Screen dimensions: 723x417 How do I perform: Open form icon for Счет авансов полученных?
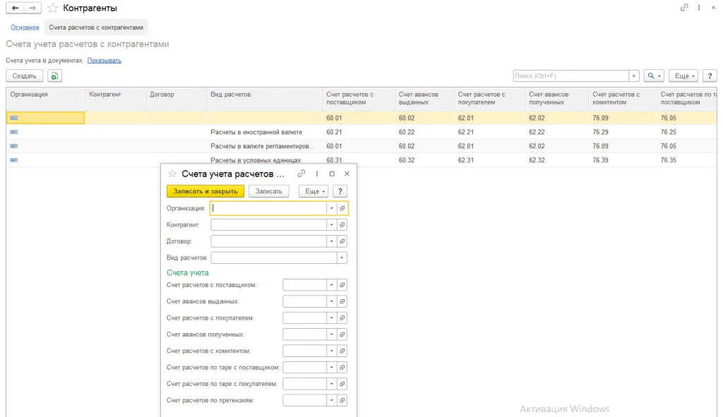pos(342,334)
